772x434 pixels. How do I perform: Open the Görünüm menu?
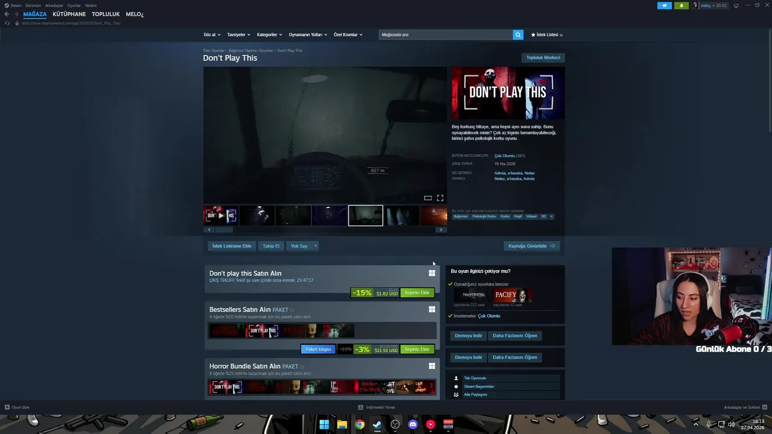tap(33, 5)
